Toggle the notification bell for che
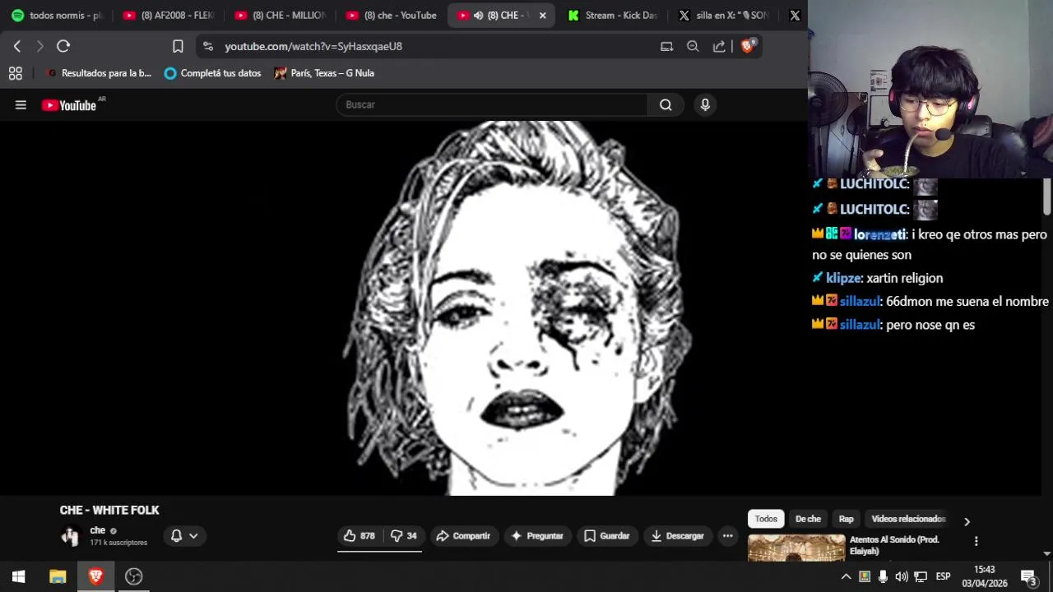The height and width of the screenshot is (592, 1053). click(x=176, y=536)
